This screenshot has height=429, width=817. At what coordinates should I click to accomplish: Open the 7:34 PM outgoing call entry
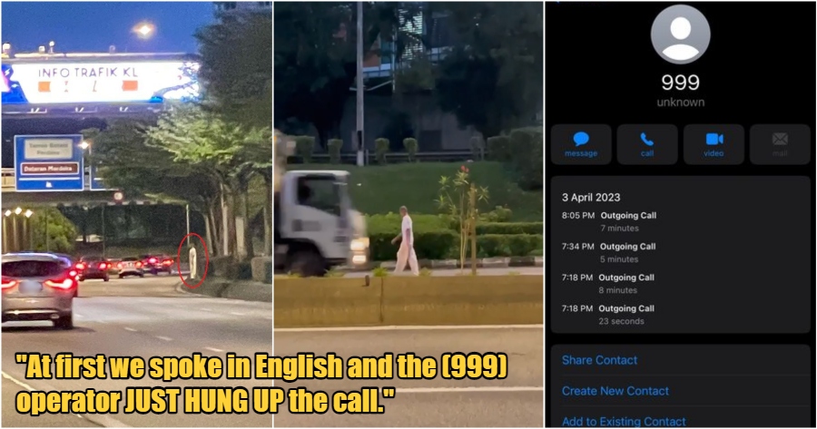681,252
